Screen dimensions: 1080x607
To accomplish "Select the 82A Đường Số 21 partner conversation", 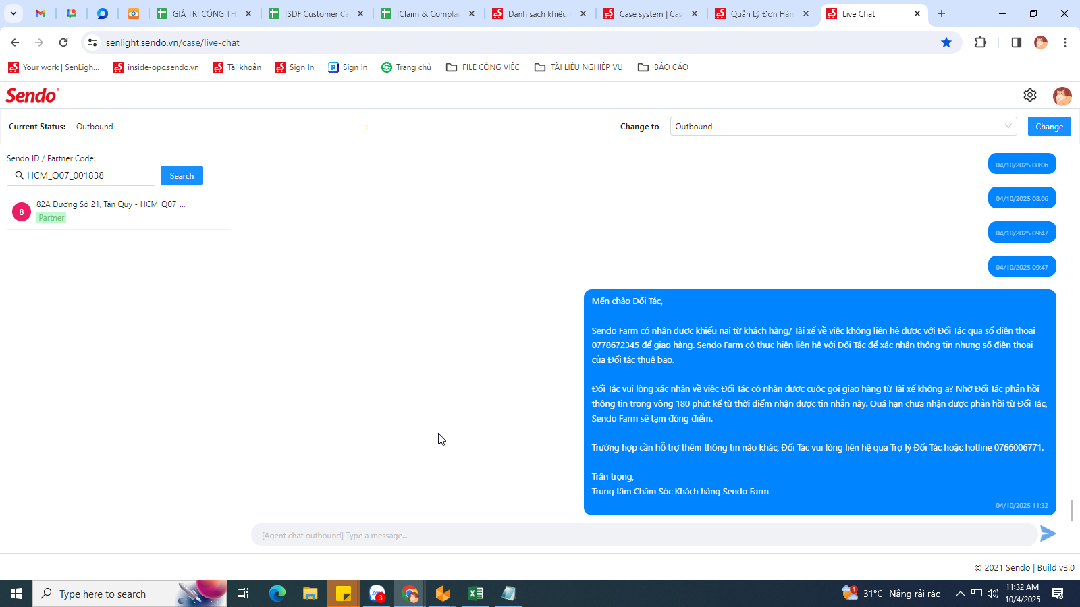I will point(118,211).
